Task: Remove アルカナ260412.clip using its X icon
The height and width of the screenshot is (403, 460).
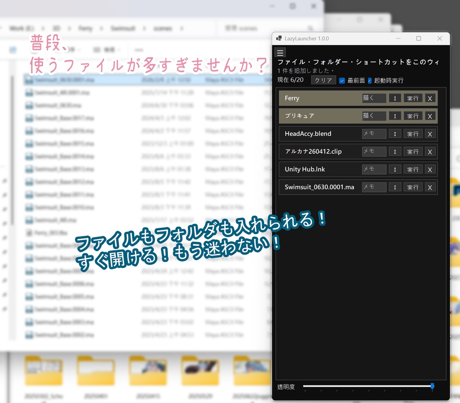Action: pyautogui.click(x=430, y=151)
